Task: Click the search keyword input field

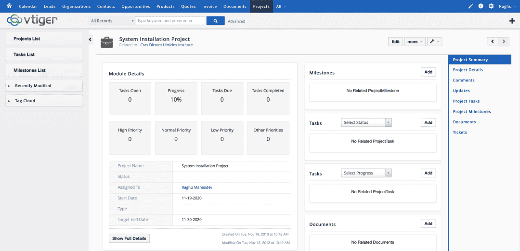Action: [x=169, y=21]
